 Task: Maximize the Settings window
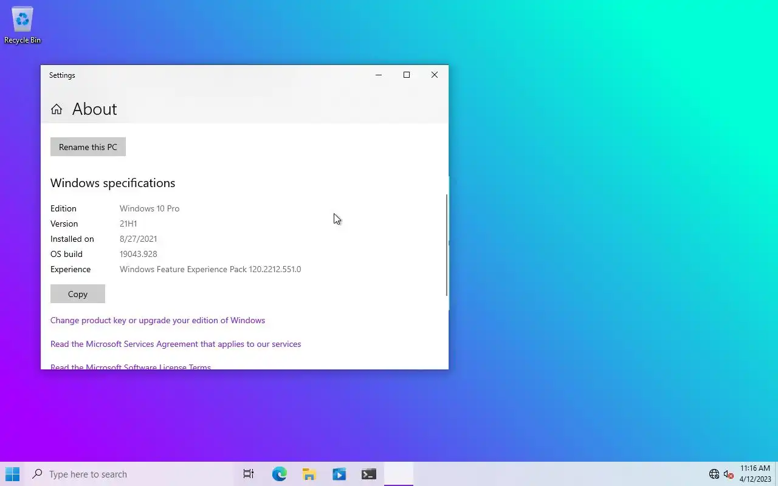click(407, 75)
